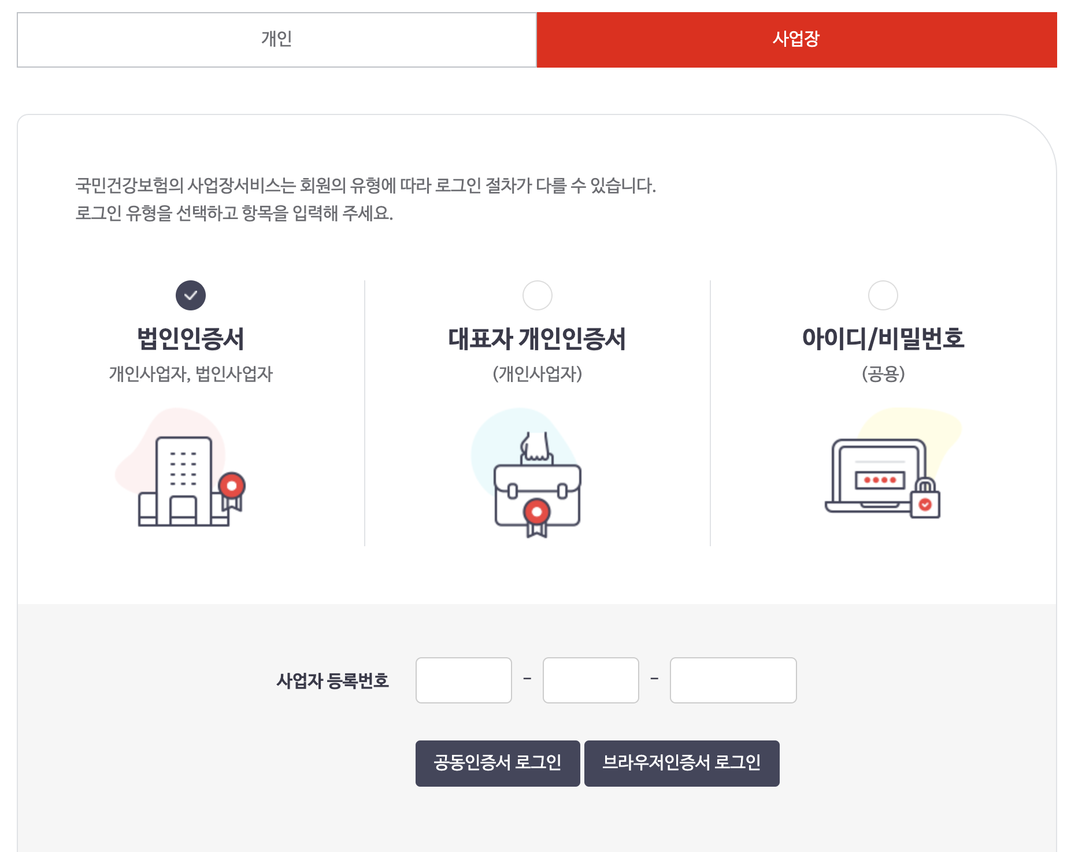Image resolution: width=1082 pixels, height=852 pixels.
Task: Click the first 사업자 등록번호 input field
Action: pos(464,680)
